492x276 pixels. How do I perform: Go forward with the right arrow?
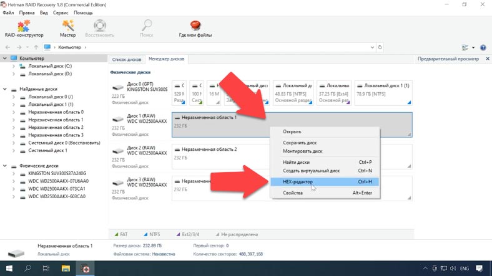coord(19,47)
